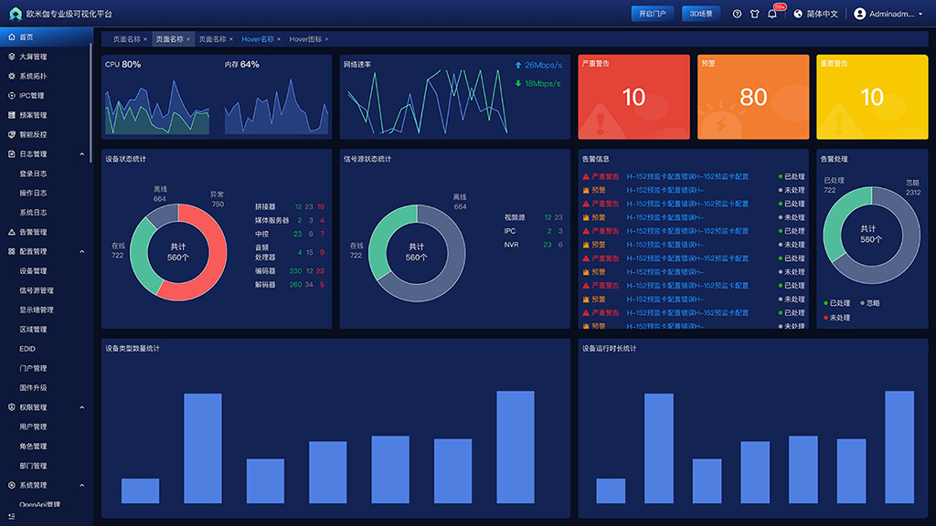Collapse the 配置管理 menu group chevron

(x=81, y=251)
